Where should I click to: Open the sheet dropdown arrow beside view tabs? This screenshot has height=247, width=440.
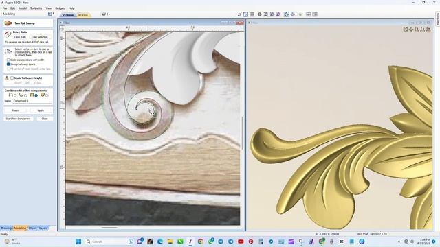point(109,14)
